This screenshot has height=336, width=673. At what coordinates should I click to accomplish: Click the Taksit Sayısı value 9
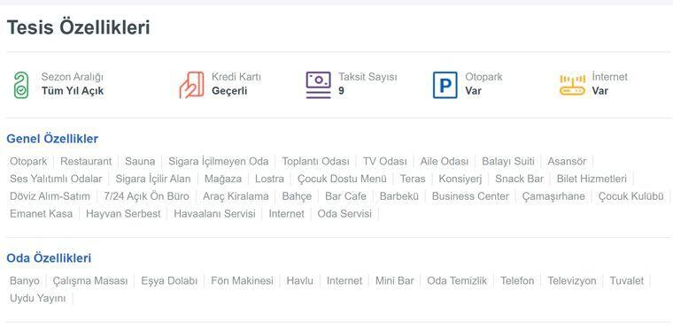click(x=341, y=91)
